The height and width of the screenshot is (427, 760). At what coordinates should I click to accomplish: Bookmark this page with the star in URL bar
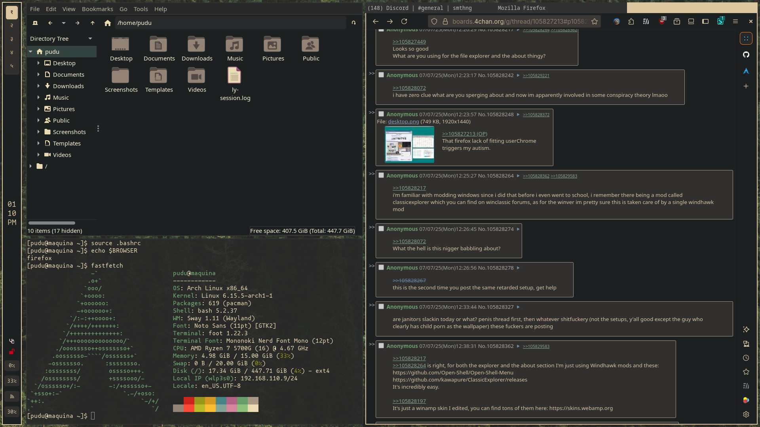pyautogui.click(x=595, y=21)
